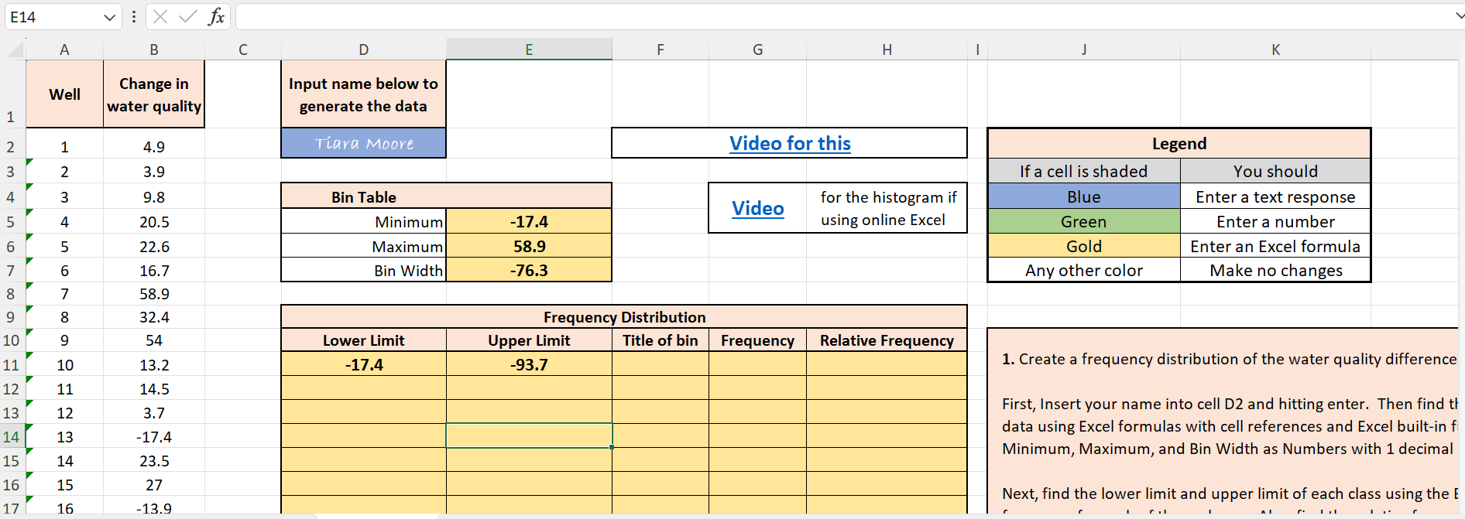
Task: Click the Select All corner triangle
Action: point(15,50)
